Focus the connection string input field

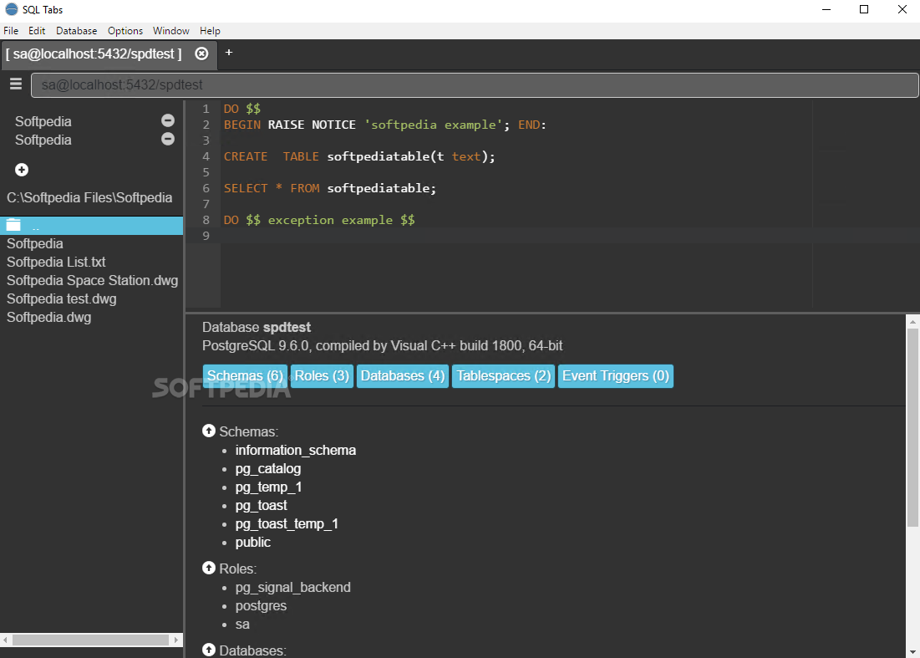point(475,85)
